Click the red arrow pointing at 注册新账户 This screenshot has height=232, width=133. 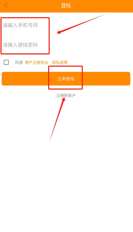click(x=57, y=120)
